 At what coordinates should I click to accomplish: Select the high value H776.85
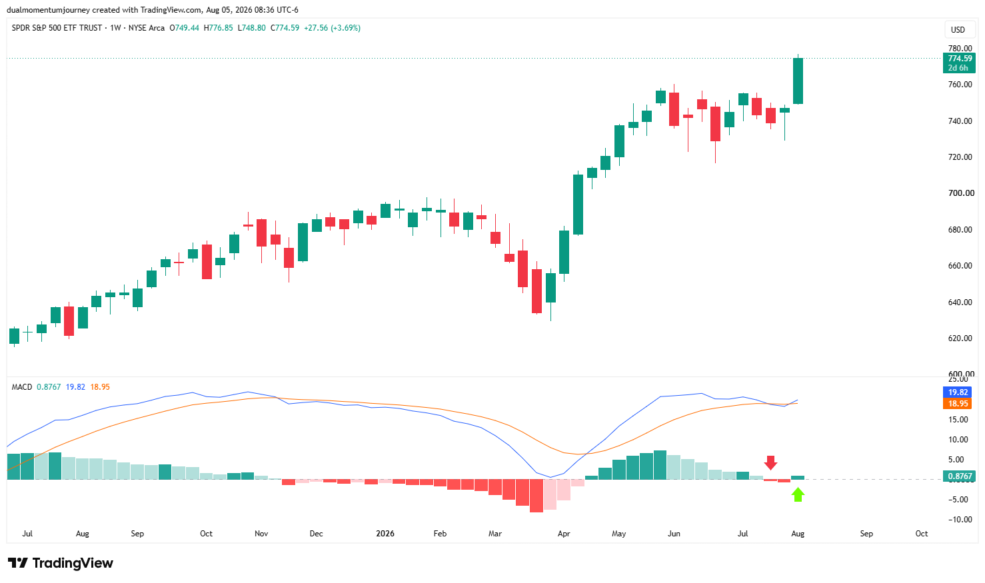click(219, 28)
